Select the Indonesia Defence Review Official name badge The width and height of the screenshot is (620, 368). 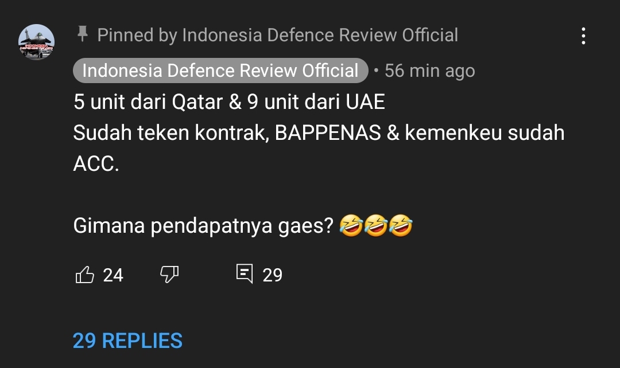tap(220, 71)
